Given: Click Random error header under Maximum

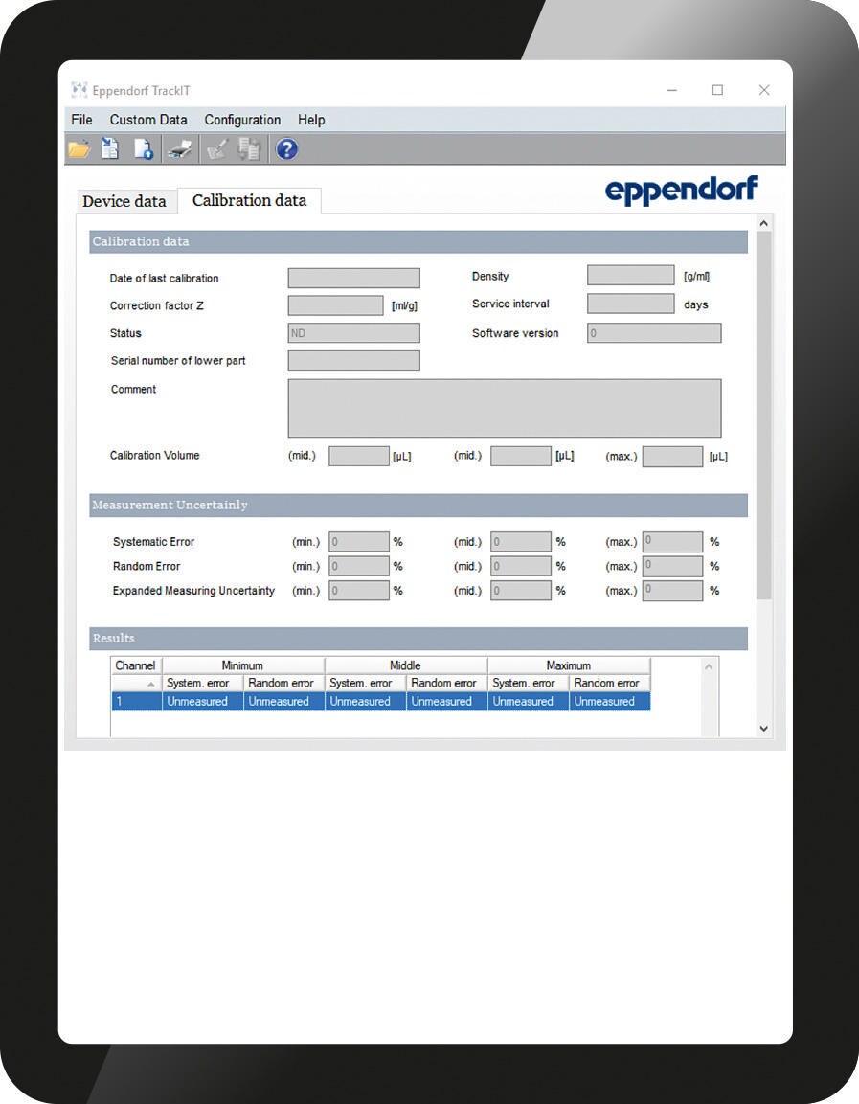Looking at the screenshot, I should pos(610,683).
